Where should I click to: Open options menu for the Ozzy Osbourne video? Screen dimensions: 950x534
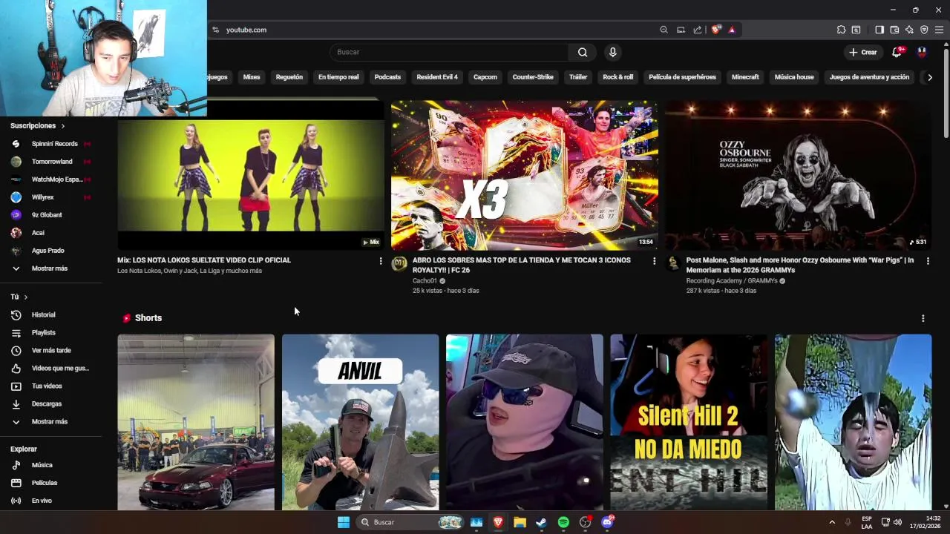pyautogui.click(x=928, y=261)
